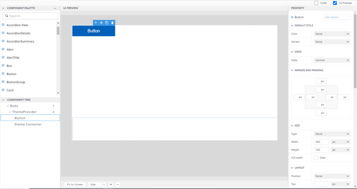357x189 pixels.
Task: Open the Position dropdown
Action: pyautogui.click(x=332, y=176)
